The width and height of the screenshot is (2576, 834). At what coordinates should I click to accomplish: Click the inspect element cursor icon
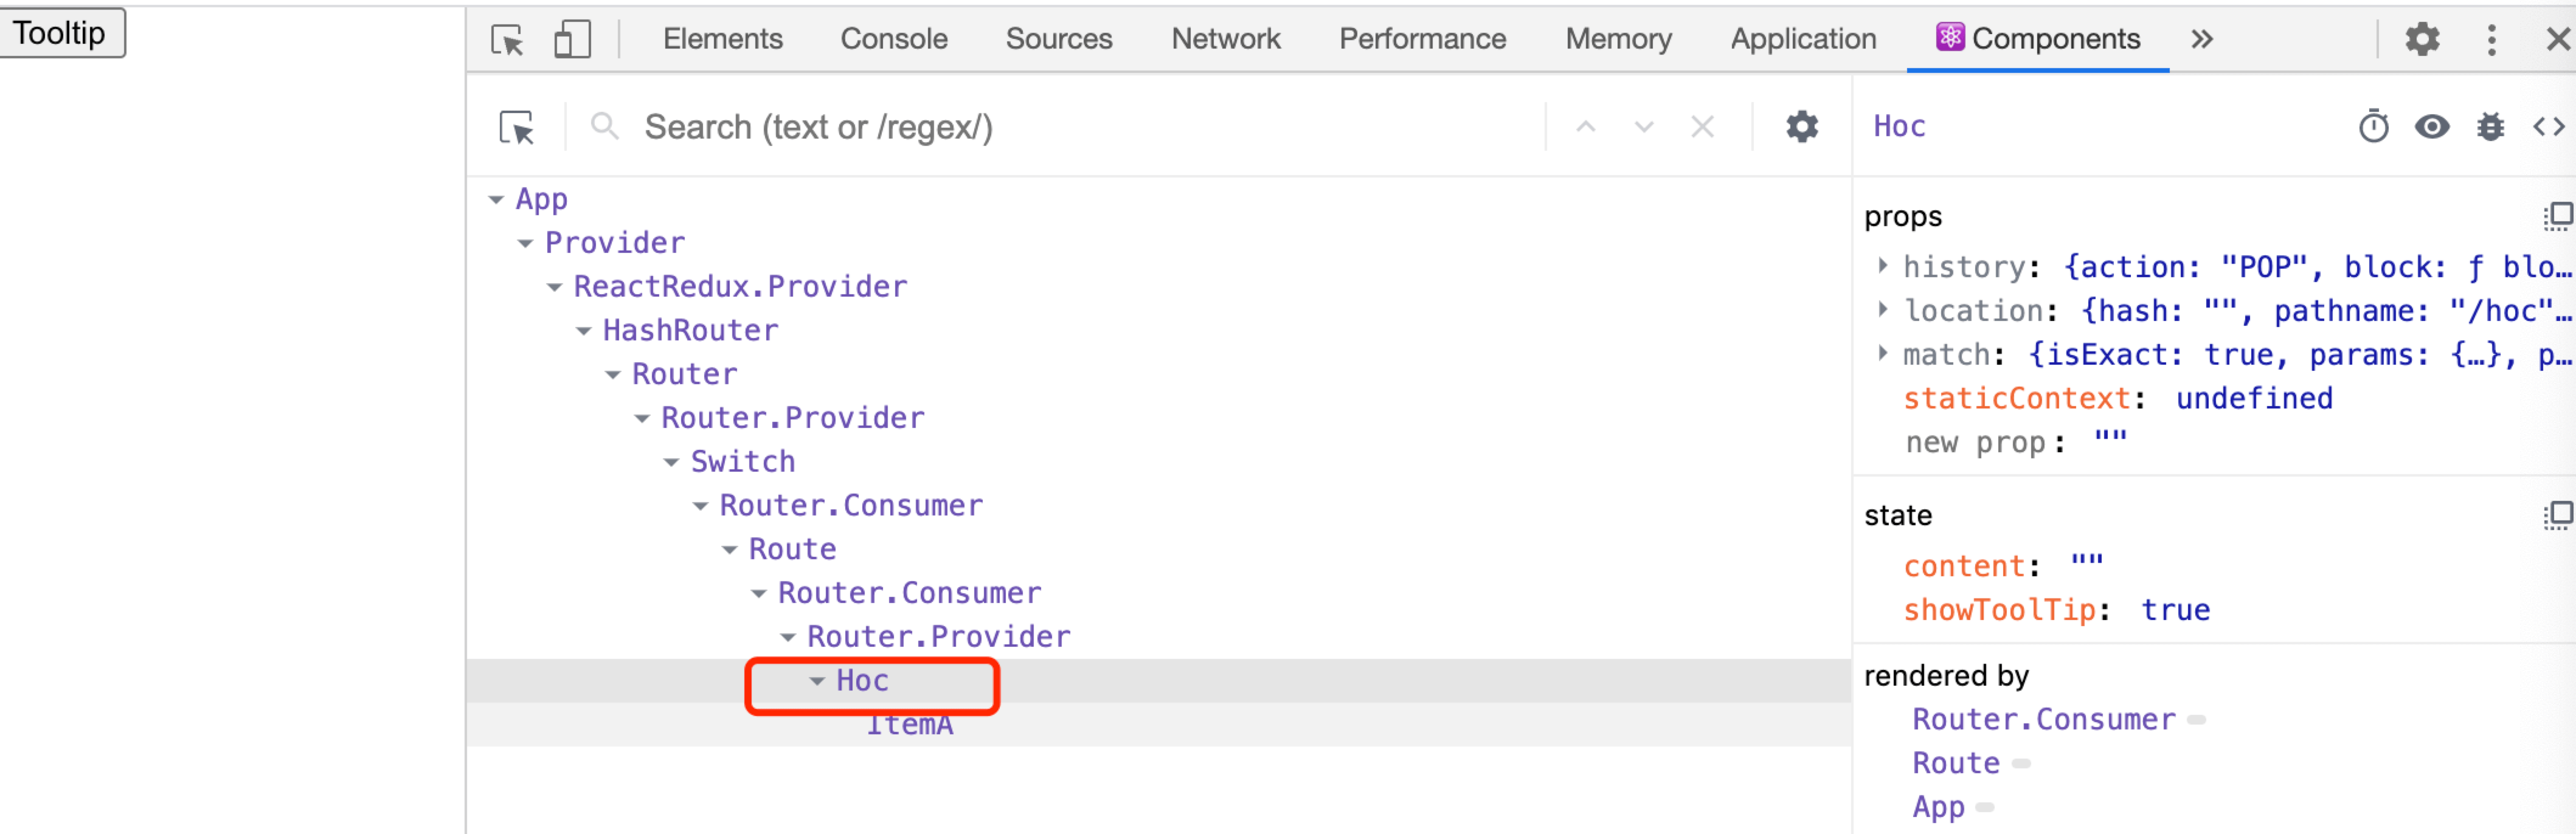pyautogui.click(x=507, y=40)
